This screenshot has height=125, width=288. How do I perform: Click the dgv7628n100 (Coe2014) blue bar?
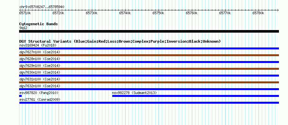click(x=149, y=62)
